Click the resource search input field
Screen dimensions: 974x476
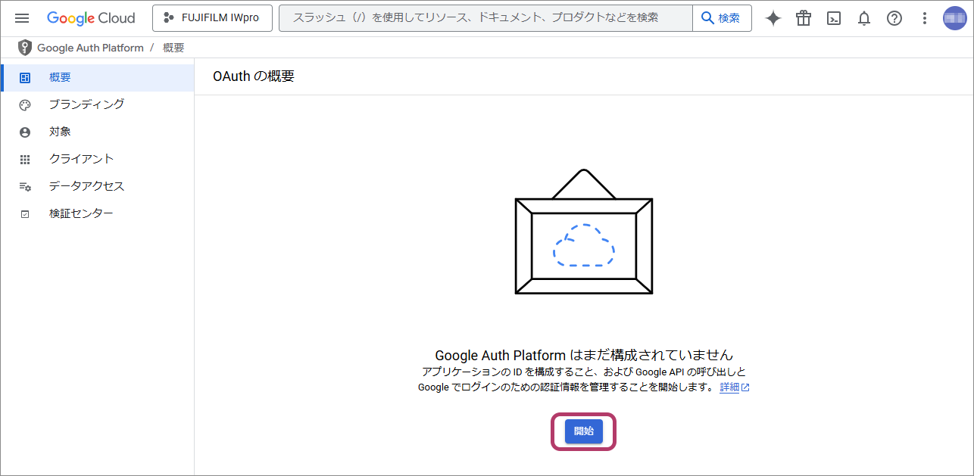(x=485, y=18)
